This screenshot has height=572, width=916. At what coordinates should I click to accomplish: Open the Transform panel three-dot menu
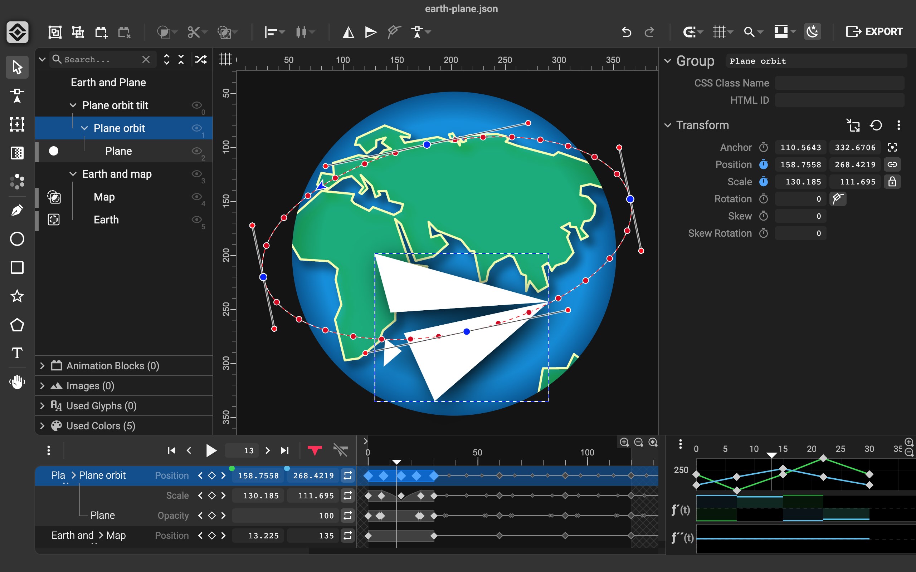click(898, 125)
